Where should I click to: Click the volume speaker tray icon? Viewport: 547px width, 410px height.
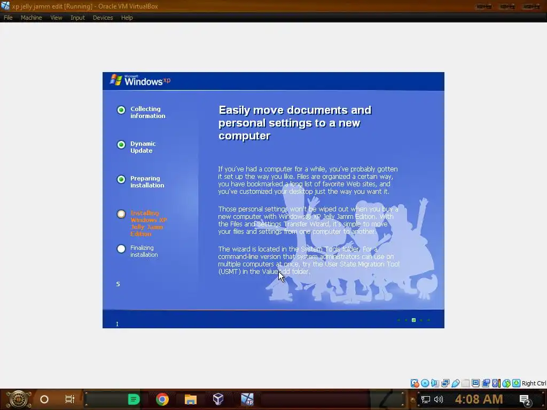439,399
